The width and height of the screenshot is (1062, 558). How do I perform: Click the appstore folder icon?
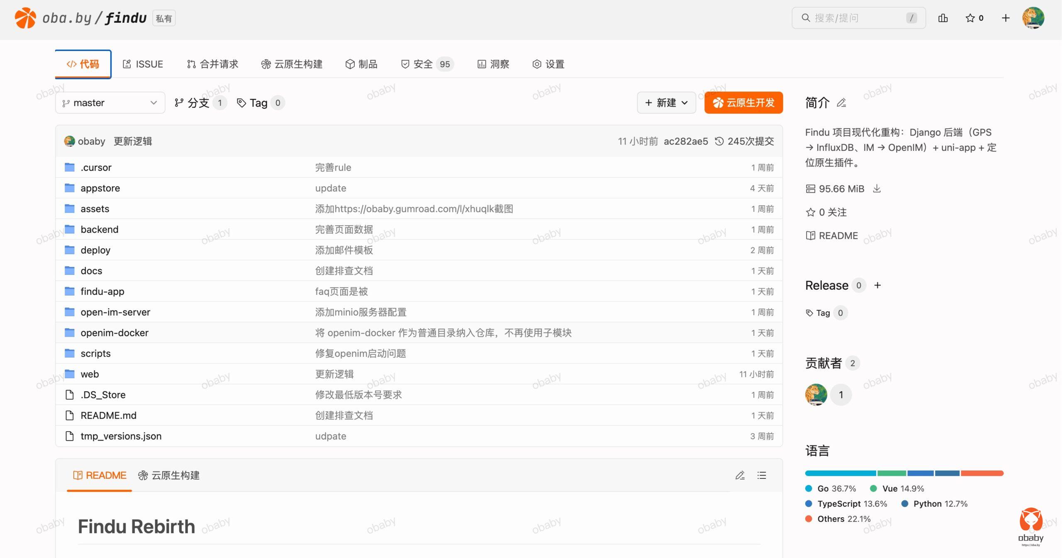70,188
